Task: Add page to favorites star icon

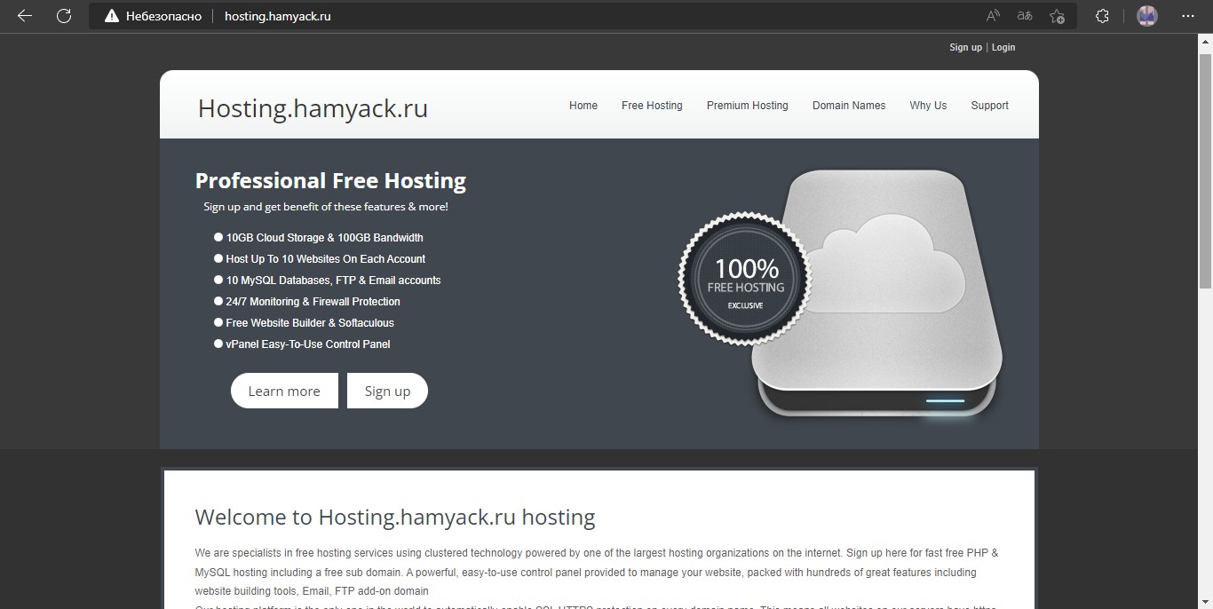Action: click(1057, 16)
